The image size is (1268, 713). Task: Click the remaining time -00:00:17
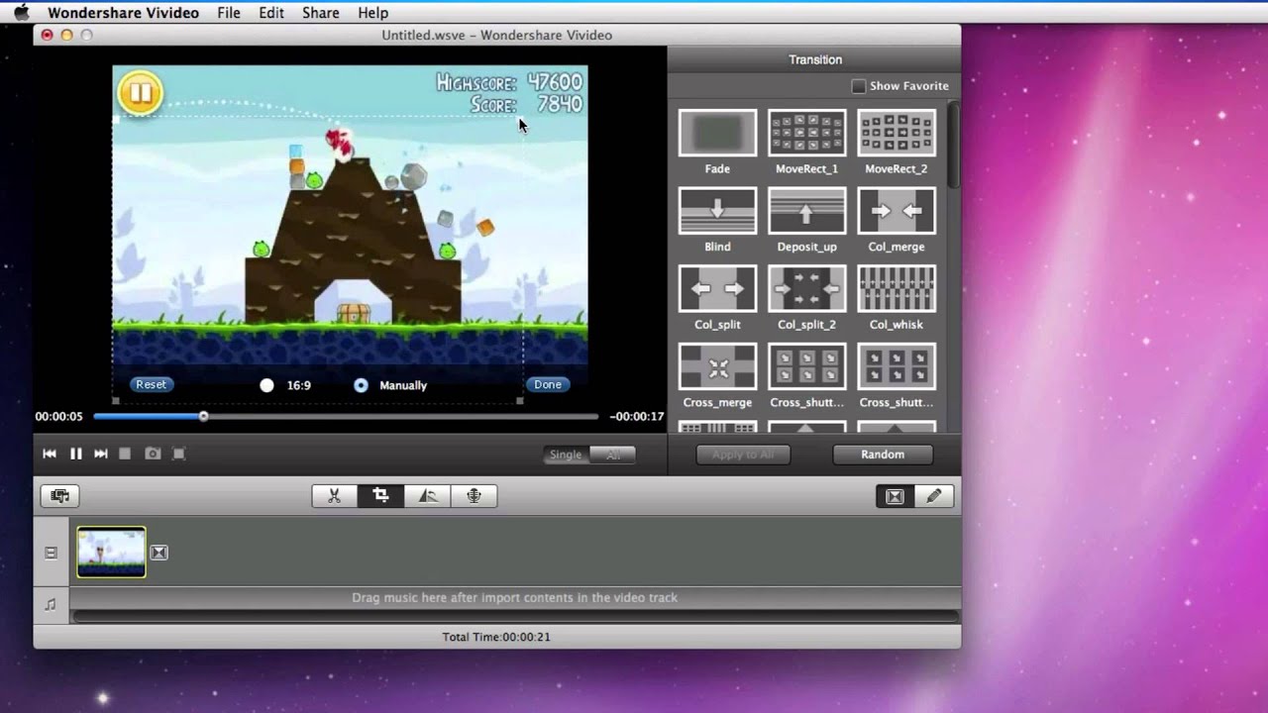[x=636, y=417]
